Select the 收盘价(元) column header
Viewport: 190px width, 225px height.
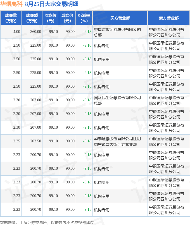coord(51,18)
